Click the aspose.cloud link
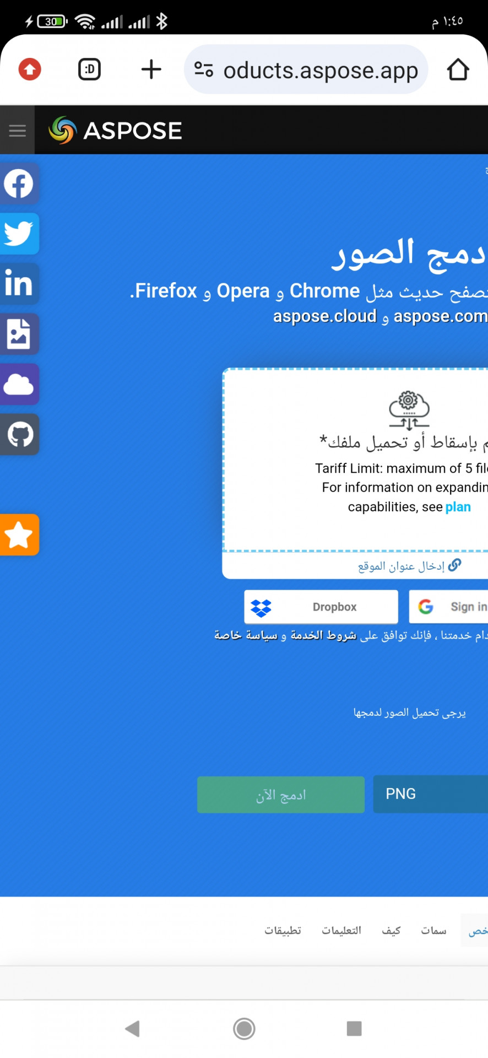The image size is (488, 1058). pyautogui.click(x=325, y=316)
